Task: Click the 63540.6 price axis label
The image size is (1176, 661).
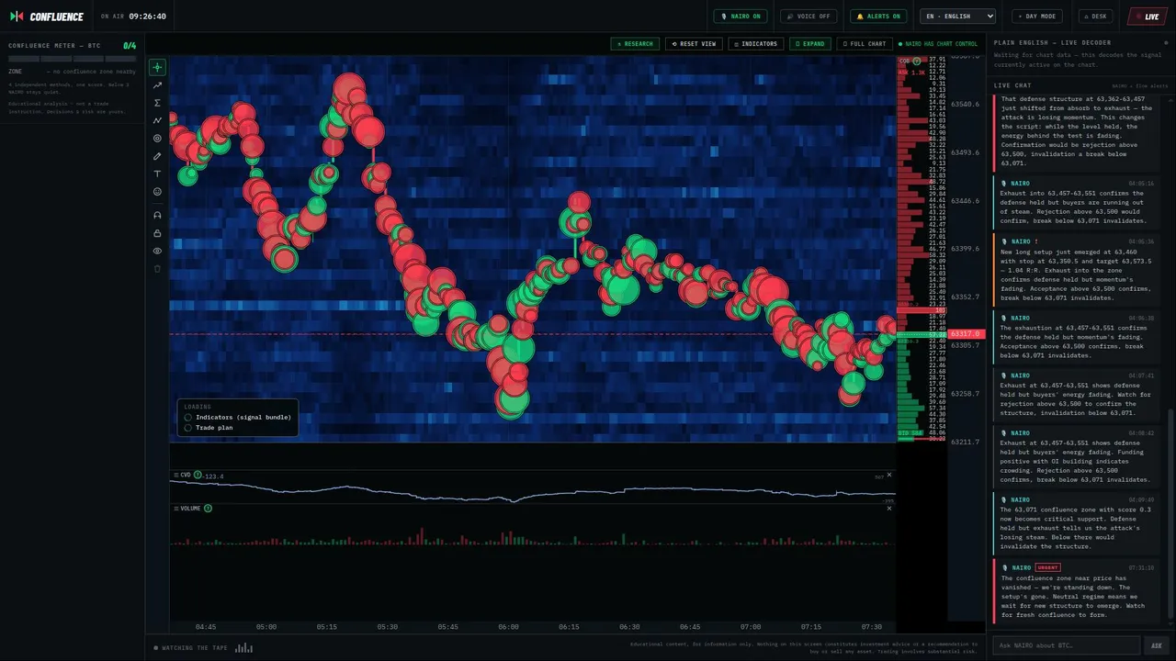Action: 965,104
